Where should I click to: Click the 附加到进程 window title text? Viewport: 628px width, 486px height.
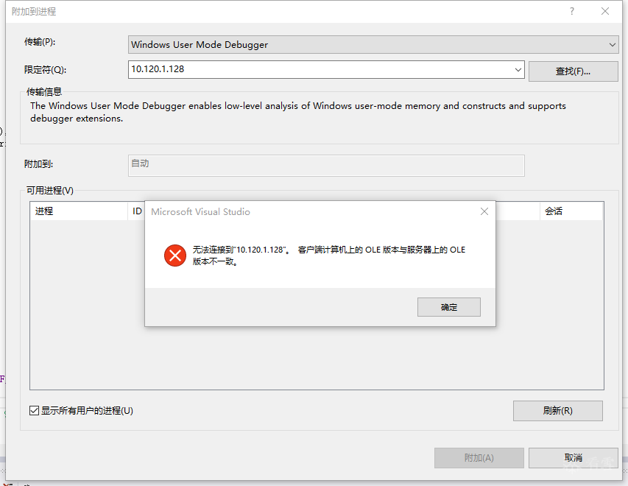coord(34,12)
